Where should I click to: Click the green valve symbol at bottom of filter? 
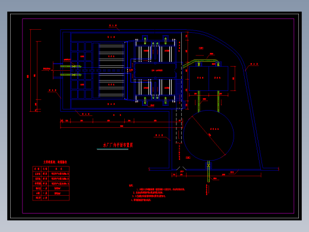[x=145, y=101]
